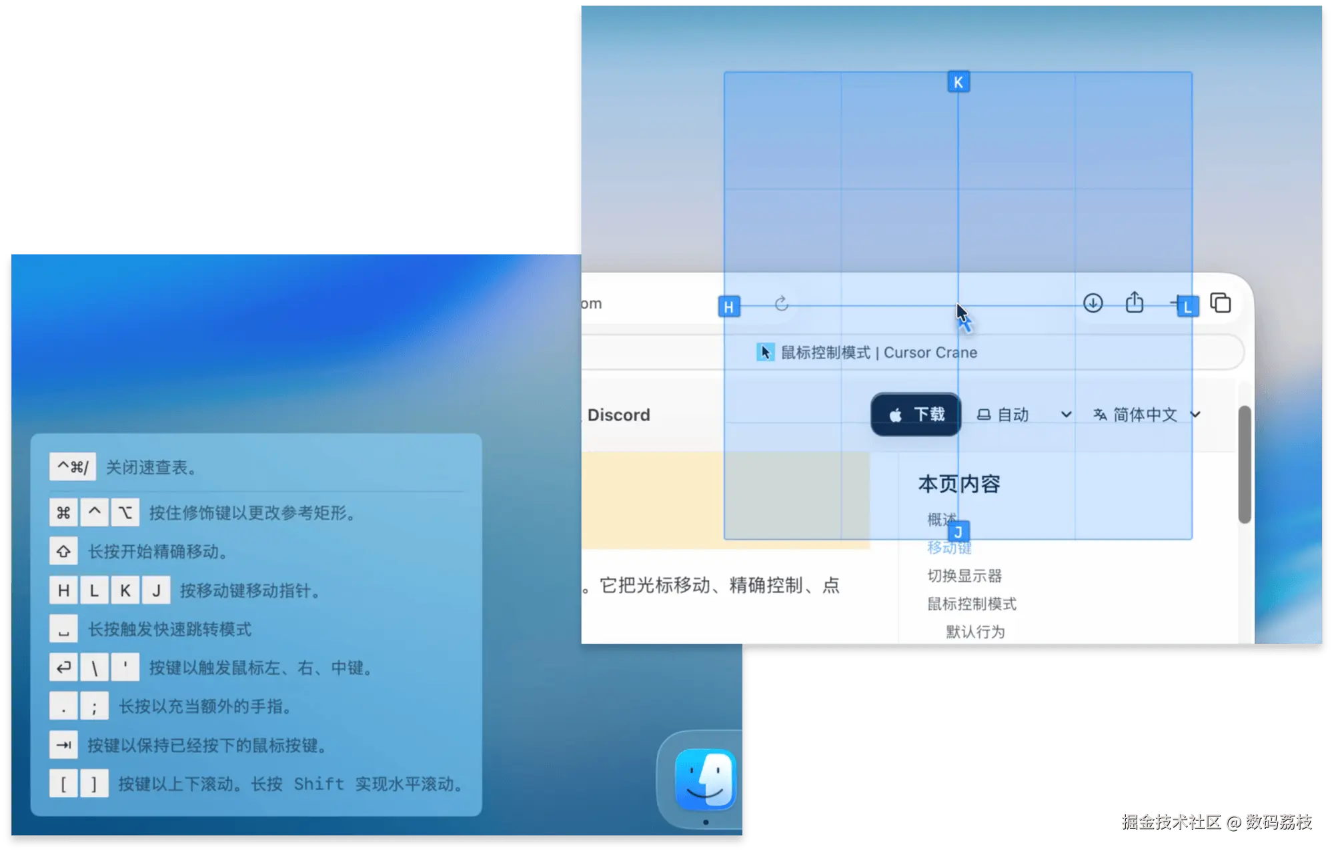Click the Finder icon in the Dock
The width and height of the screenshot is (1334, 853).
pos(705,778)
